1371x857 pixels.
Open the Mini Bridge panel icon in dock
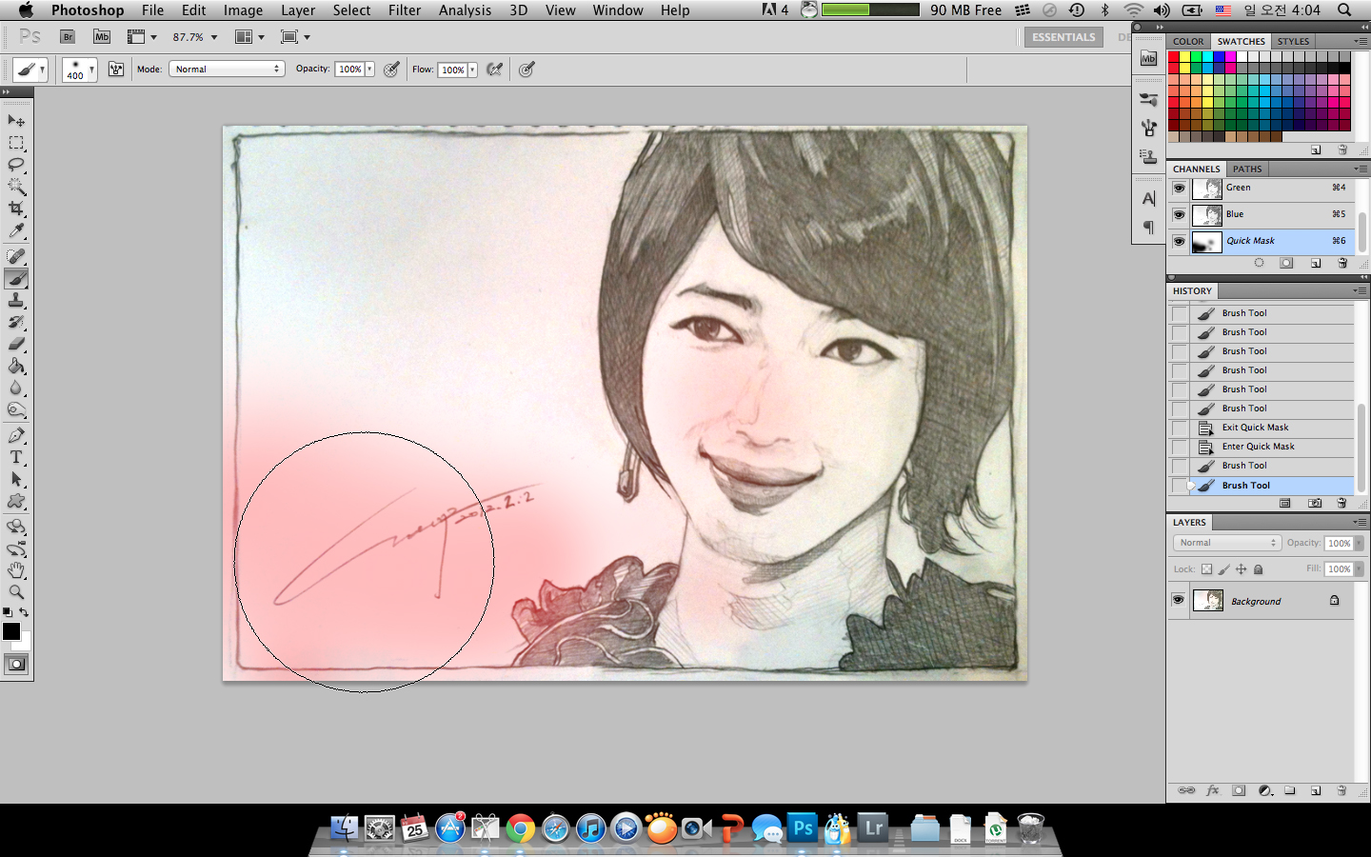1148,59
